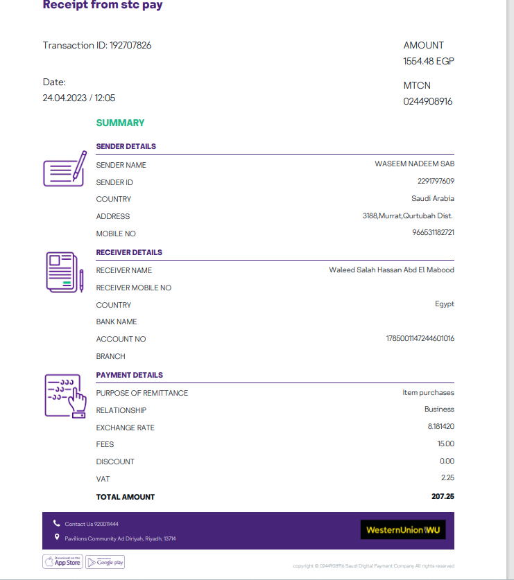Click receiver name Waleed Salah Hassan Abd El Mabood
The image size is (514, 580).
[391, 270]
